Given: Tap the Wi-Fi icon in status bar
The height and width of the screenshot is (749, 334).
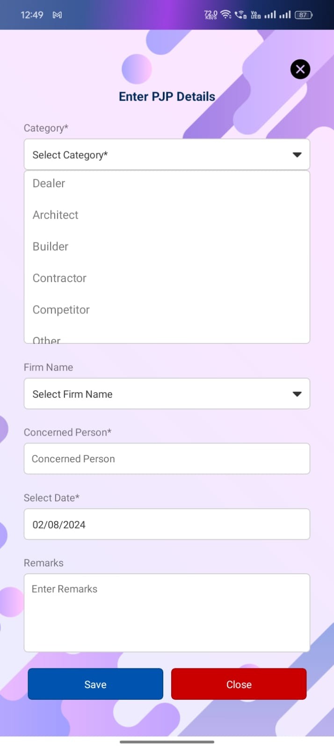Looking at the screenshot, I should [226, 15].
